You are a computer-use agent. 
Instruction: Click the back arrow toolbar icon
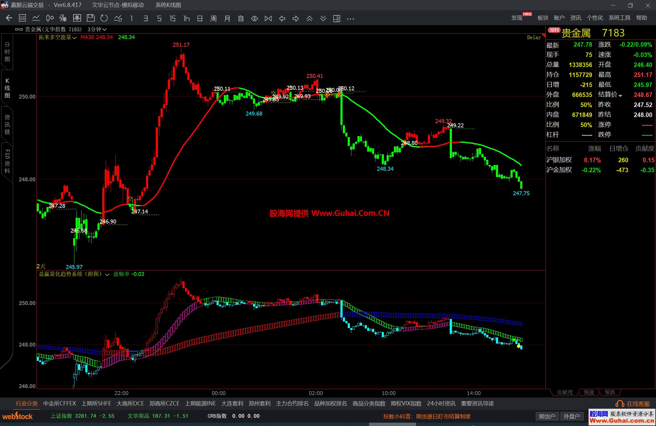[x=9, y=18]
